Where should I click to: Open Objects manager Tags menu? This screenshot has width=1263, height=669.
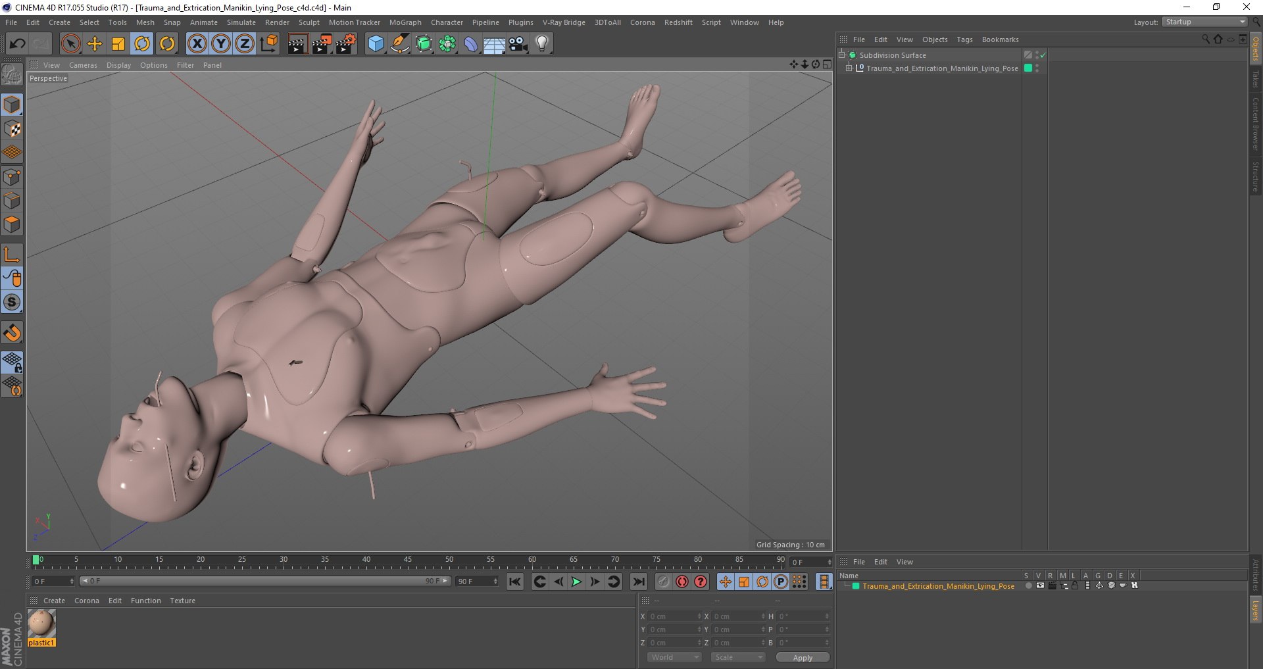click(964, 39)
